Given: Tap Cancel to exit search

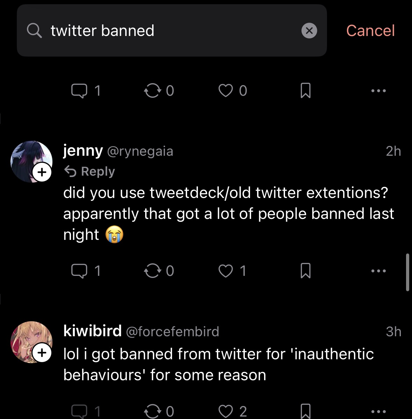Looking at the screenshot, I should tap(370, 31).
